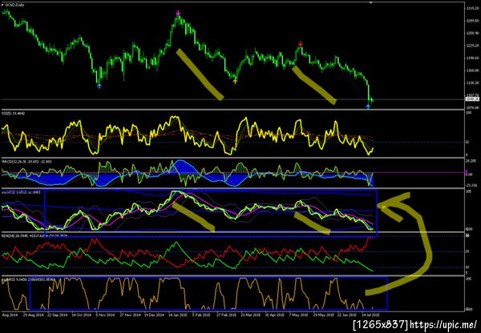Click the 19 Dec 2014 date label
Image resolution: width=481 pixels, height=333 pixels.
(154, 315)
